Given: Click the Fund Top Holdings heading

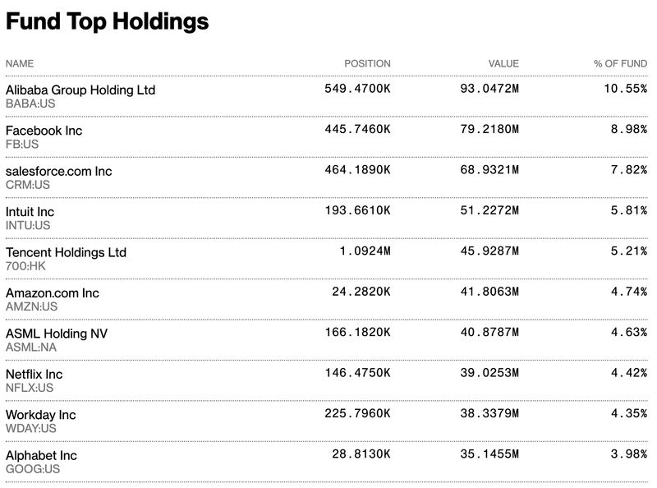Looking at the screenshot, I should pyautogui.click(x=107, y=22).
